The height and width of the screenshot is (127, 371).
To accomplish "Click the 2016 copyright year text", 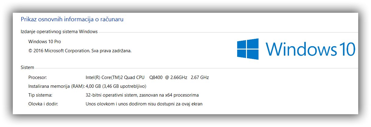I will tap(38, 51).
